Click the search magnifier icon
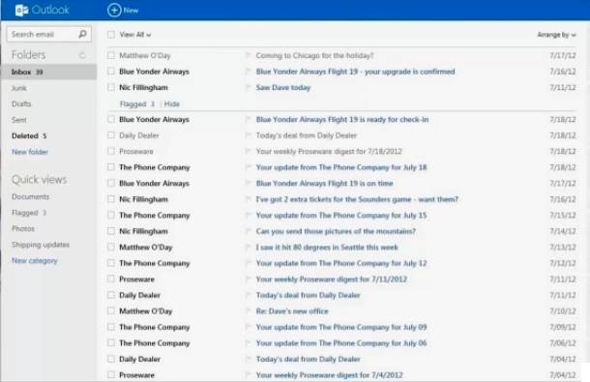This screenshot has height=382, width=590. (82, 34)
